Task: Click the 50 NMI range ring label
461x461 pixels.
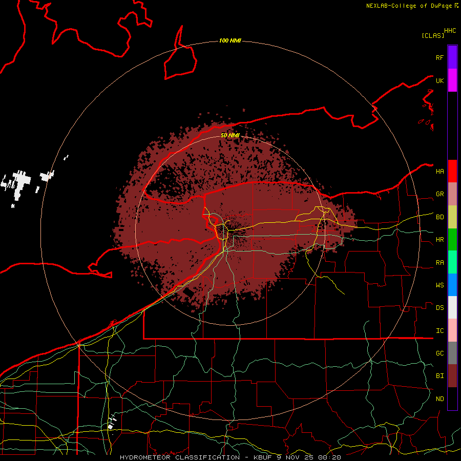Action: pos(230,135)
